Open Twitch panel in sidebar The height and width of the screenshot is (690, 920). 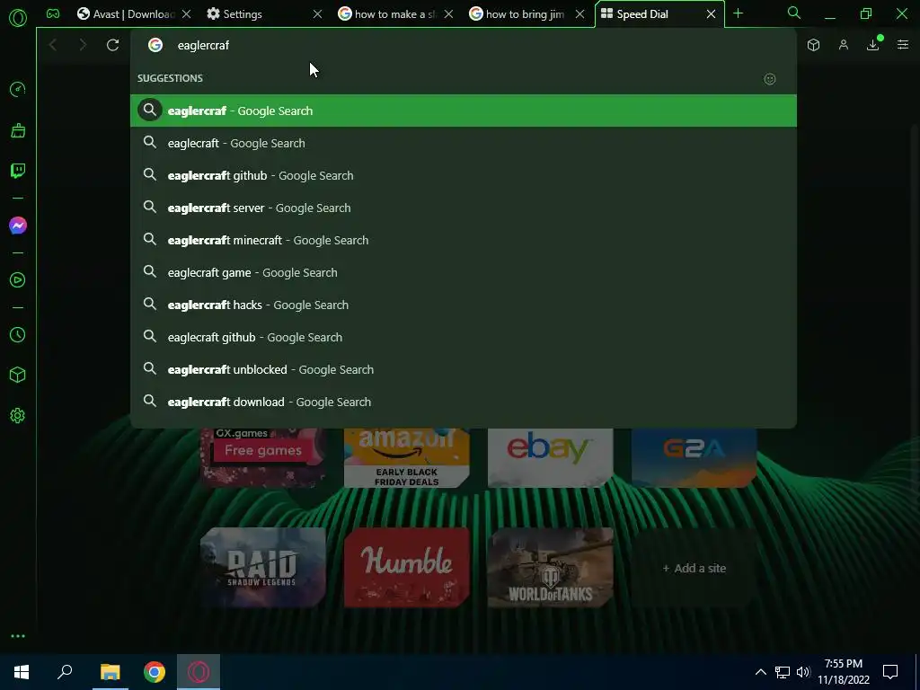pyautogui.click(x=18, y=171)
